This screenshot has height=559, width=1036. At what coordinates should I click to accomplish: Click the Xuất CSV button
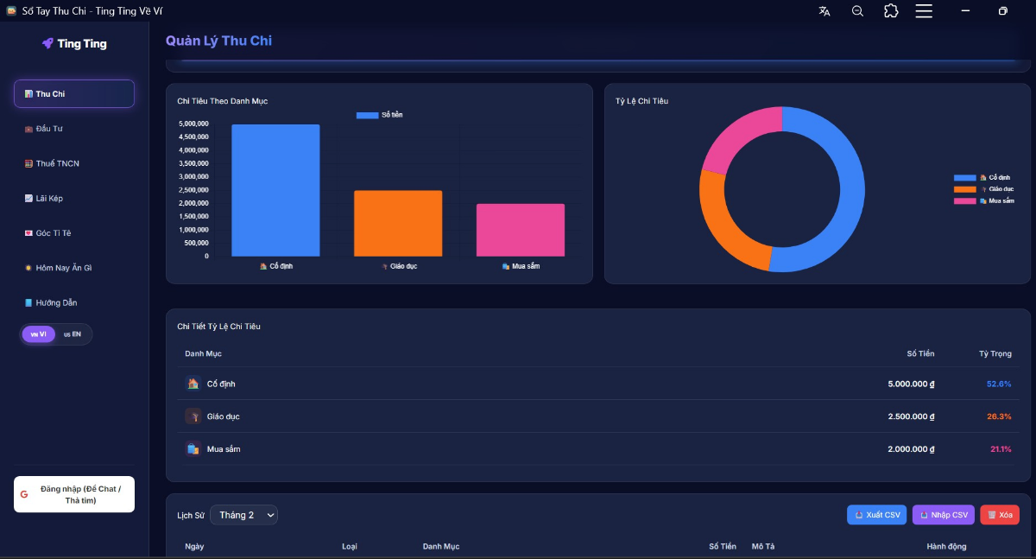click(x=876, y=515)
